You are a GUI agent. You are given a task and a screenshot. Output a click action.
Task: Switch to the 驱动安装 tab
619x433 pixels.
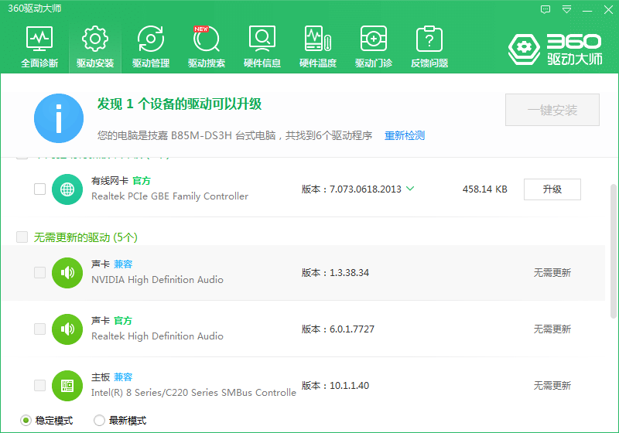tap(95, 46)
